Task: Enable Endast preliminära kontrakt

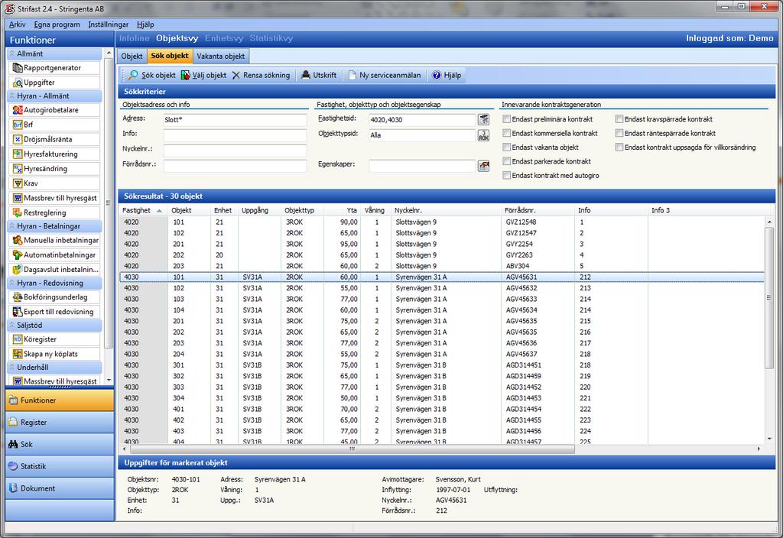Action: point(507,119)
